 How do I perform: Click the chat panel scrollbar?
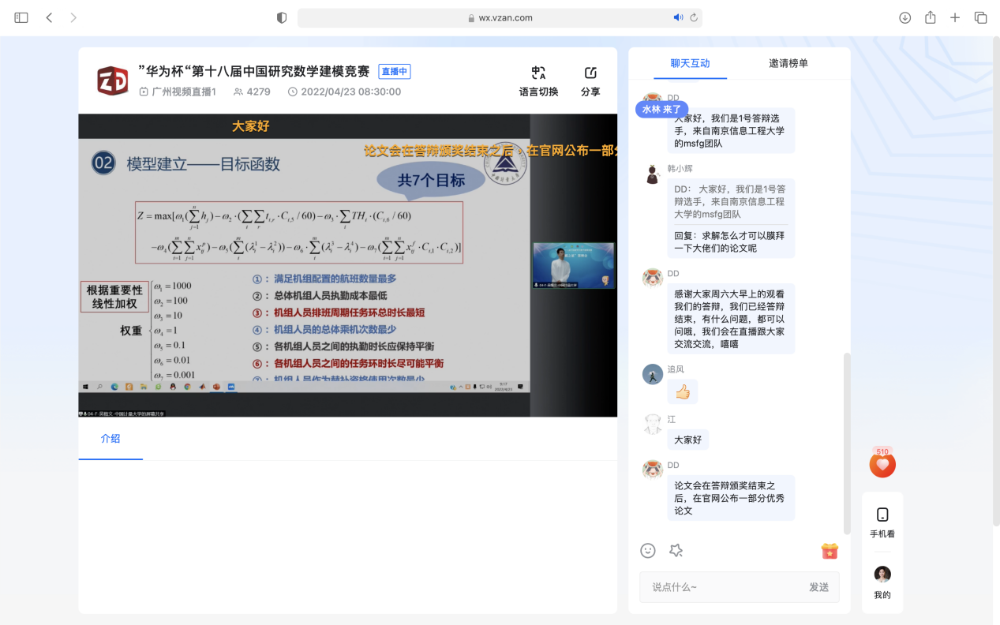click(848, 442)
